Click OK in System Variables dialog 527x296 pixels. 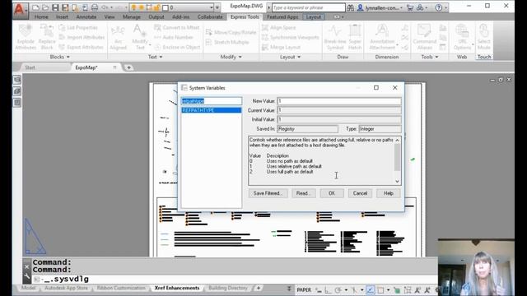(x=332, y=193)
